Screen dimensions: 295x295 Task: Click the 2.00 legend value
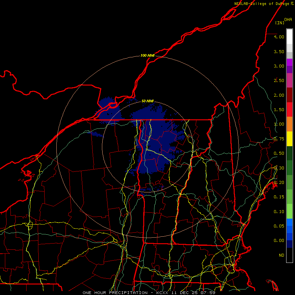coord(279,95)
